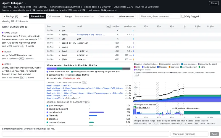The width and height of the screenshot is (221, 138).
Task: Focus the feedback text field
Action: 86,134
